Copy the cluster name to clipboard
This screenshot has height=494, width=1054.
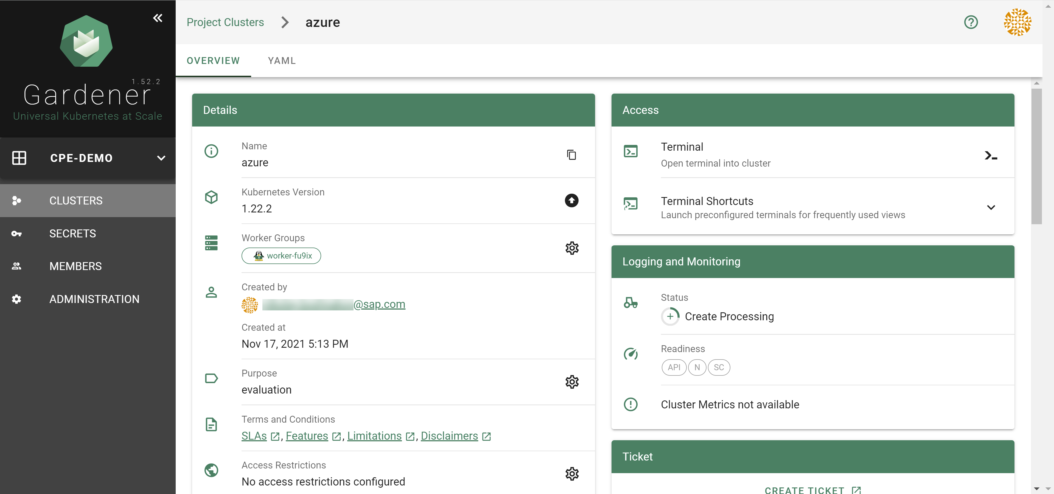[x=571, y=155]
